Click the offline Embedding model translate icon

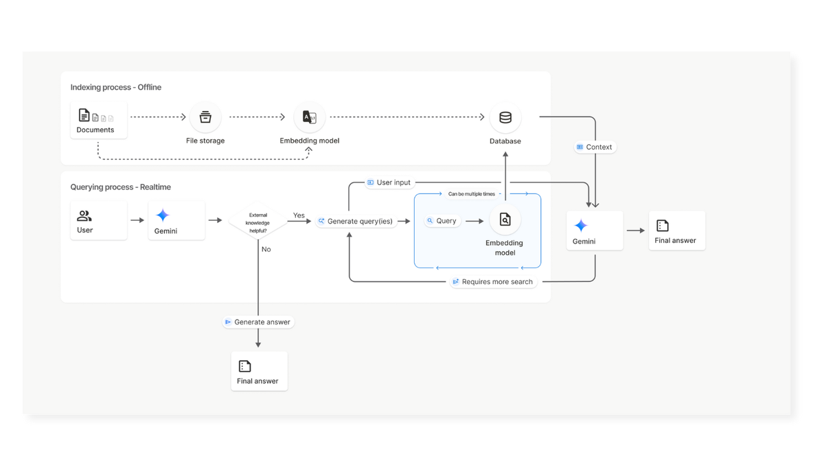click(310, 117)
